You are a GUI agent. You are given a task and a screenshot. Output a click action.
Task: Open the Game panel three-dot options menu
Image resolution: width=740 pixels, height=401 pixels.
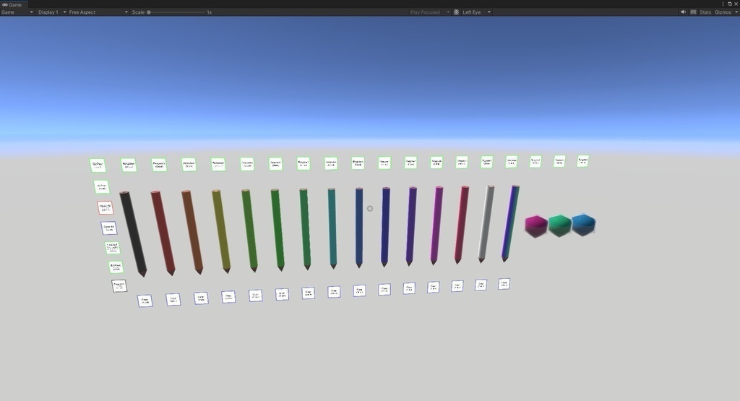[x=723, y=4]
